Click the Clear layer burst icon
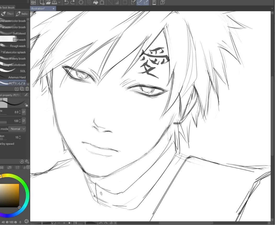Screen dimensions: 275x225 click(x=81, y=2)
